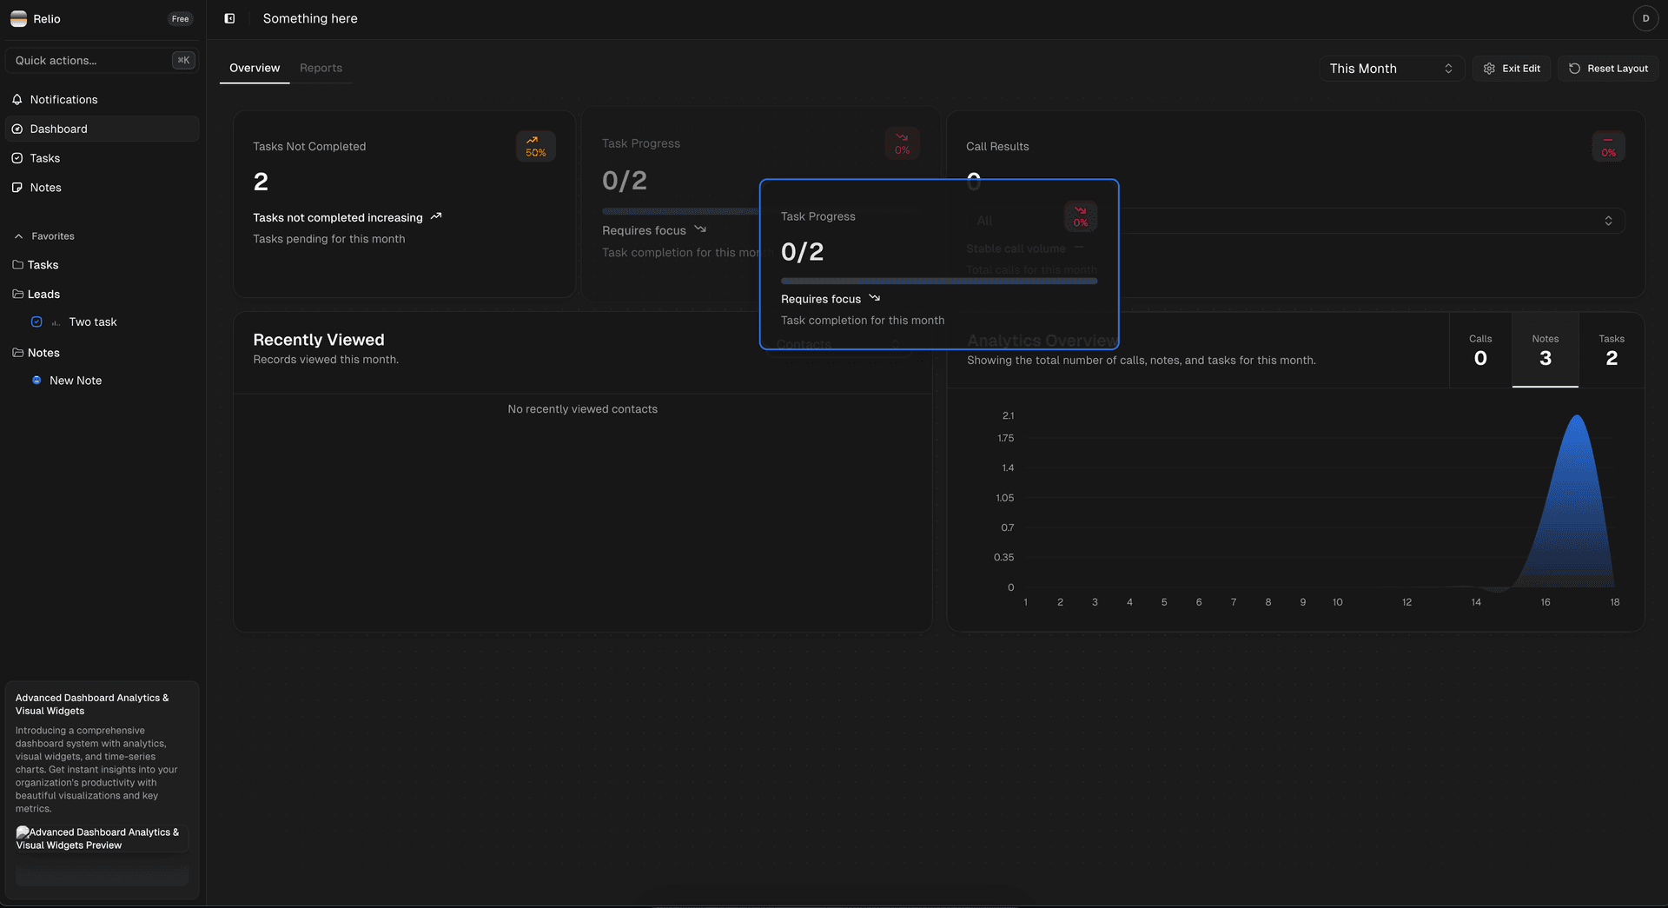Click the 0% badge on the dragged Task Progress card
Image resolution: width=1668 pixels, height=908 pixels.
[x=1081, y=216]
